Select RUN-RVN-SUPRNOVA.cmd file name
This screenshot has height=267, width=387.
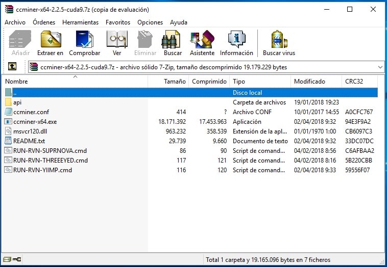tap(50, 150)
